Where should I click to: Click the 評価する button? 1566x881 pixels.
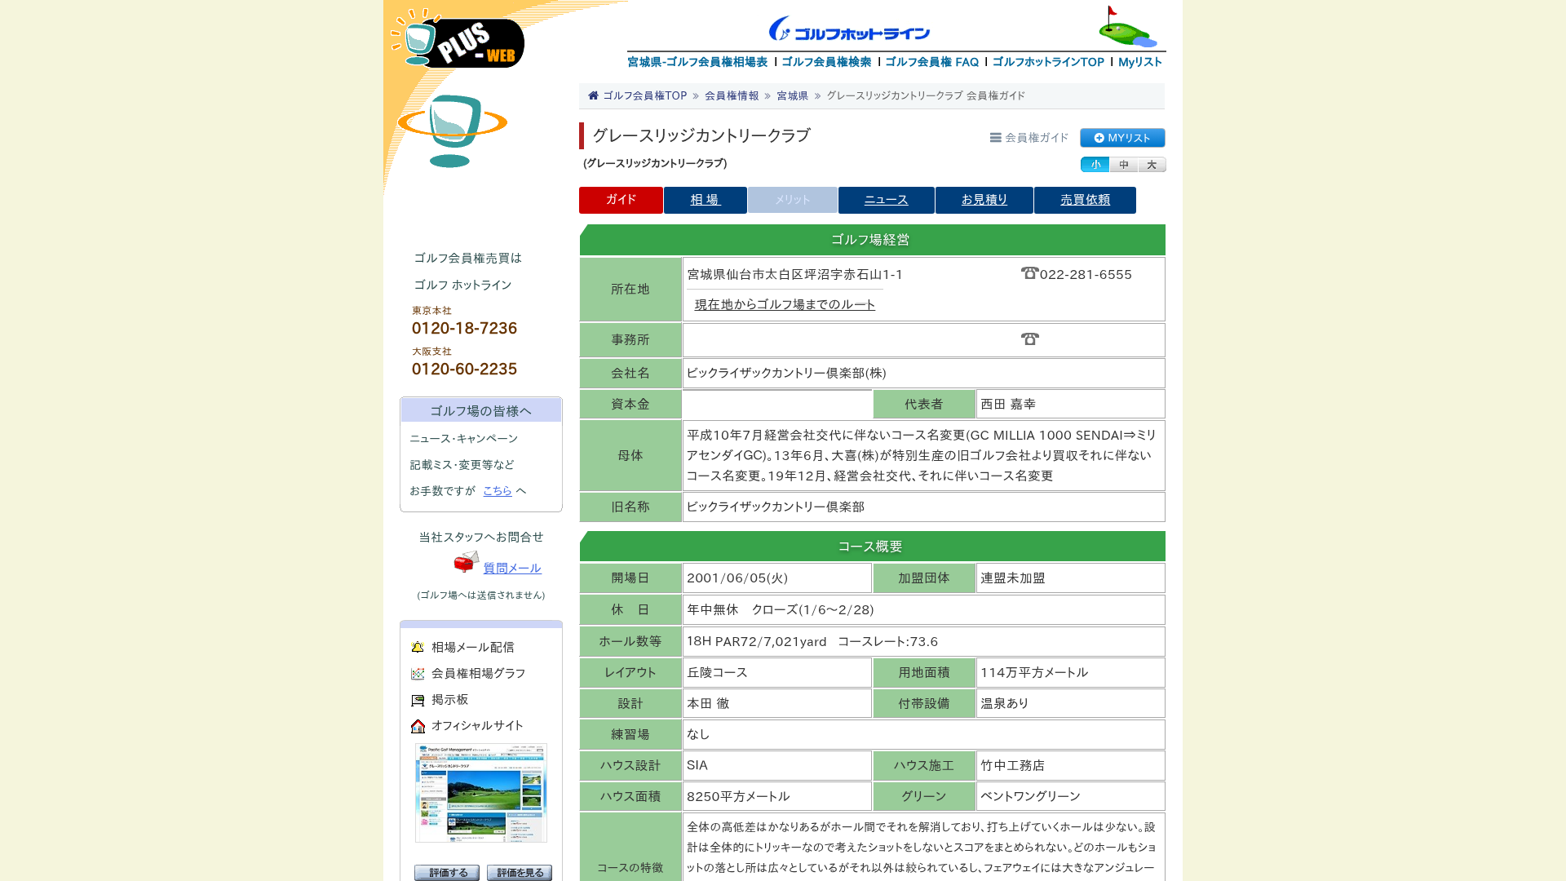point(447,873)
